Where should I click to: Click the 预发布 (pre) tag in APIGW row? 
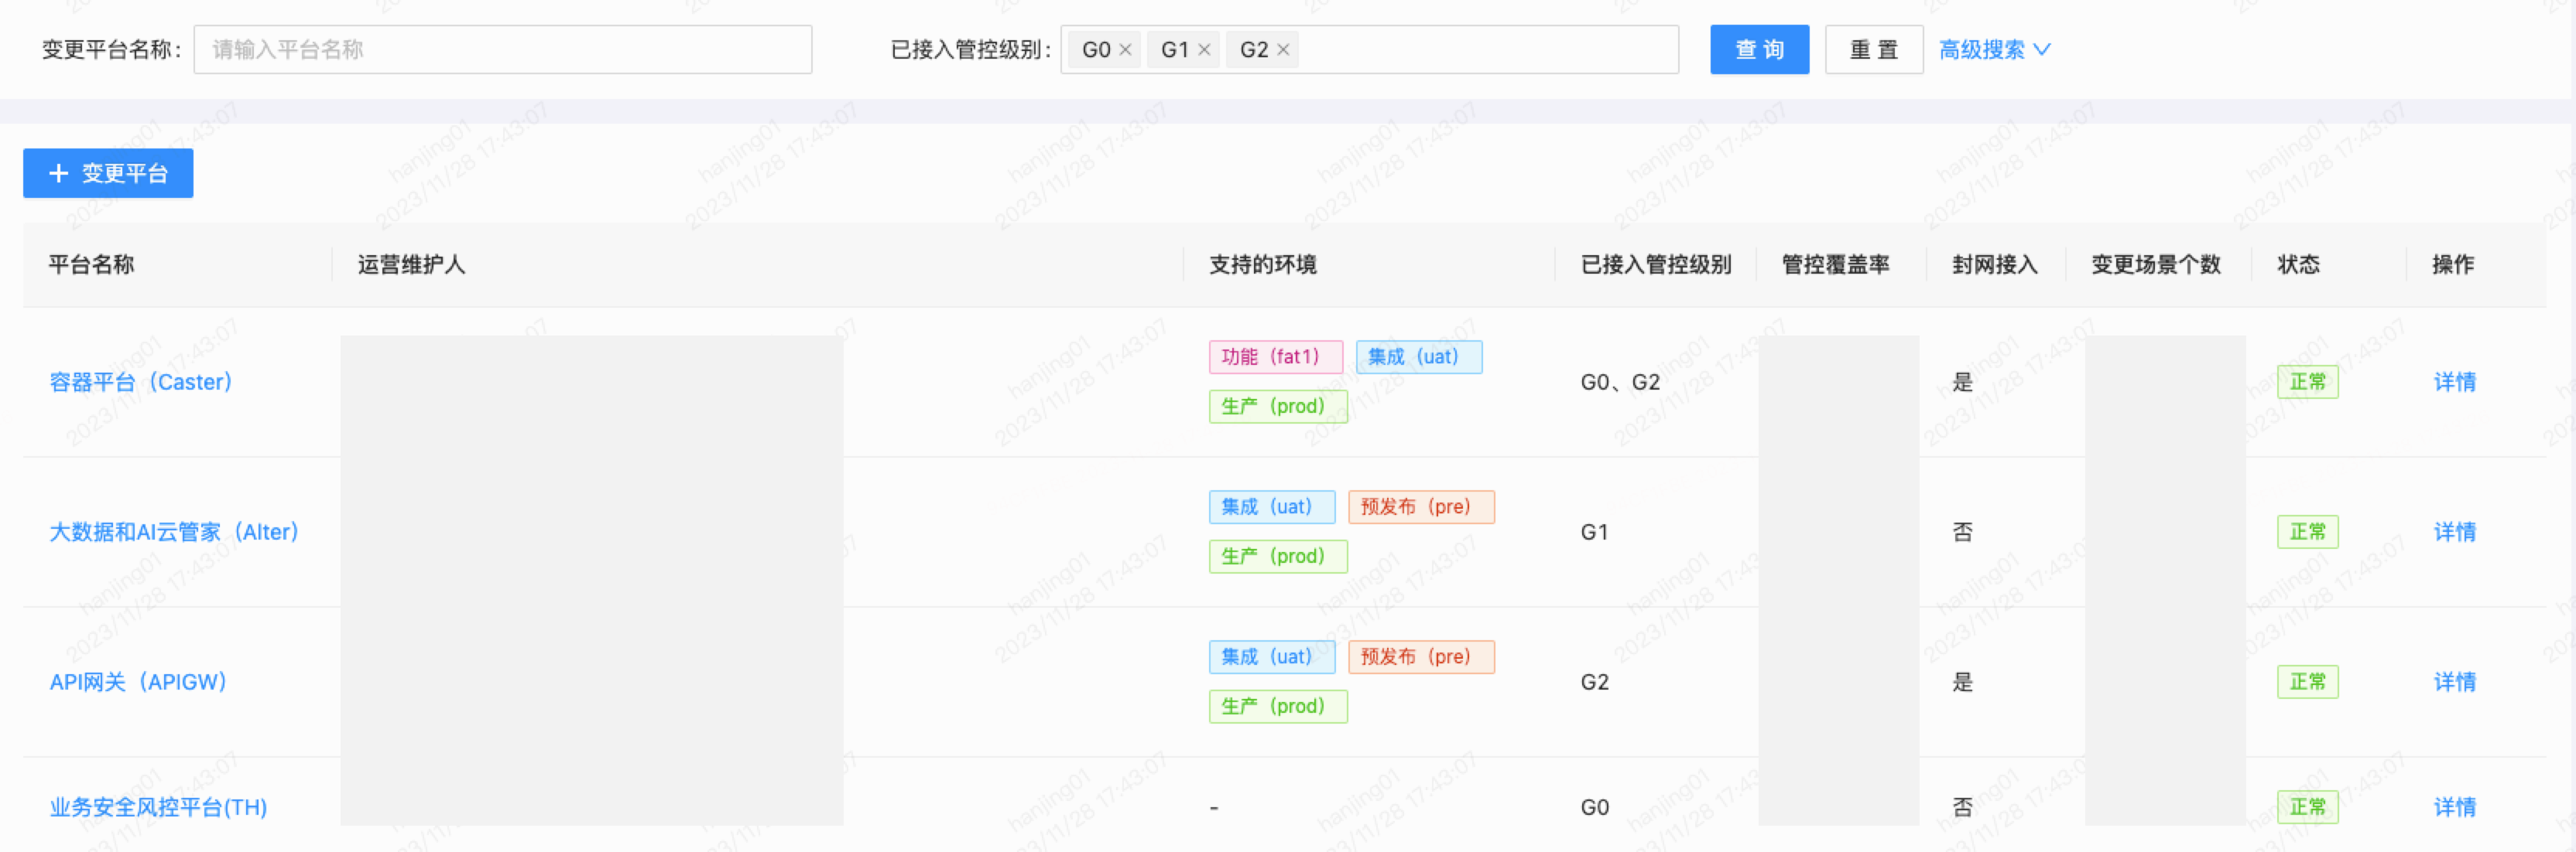click(1421, 656)
